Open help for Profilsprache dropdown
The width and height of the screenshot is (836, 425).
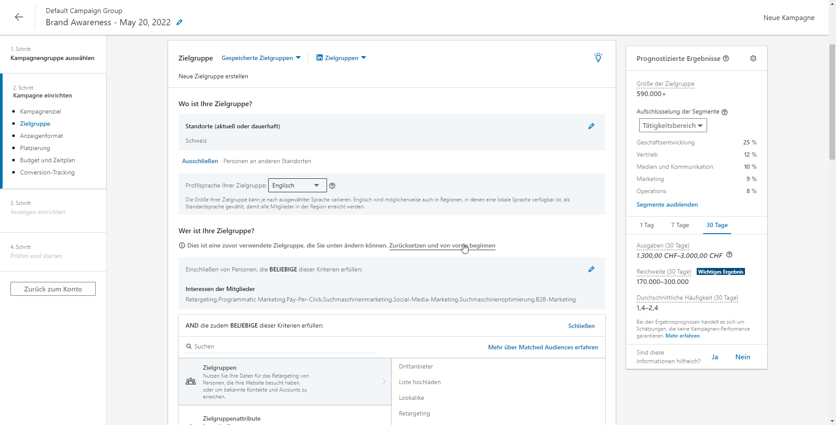click(332, 186)
